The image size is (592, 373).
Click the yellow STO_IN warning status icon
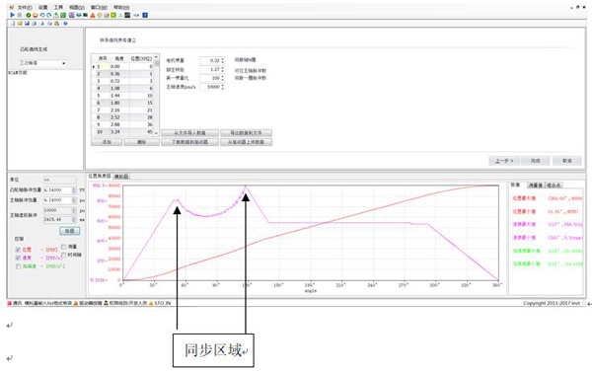(151, 303)
